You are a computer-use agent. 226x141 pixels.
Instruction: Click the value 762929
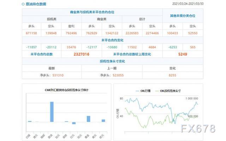tap(91, 33)
